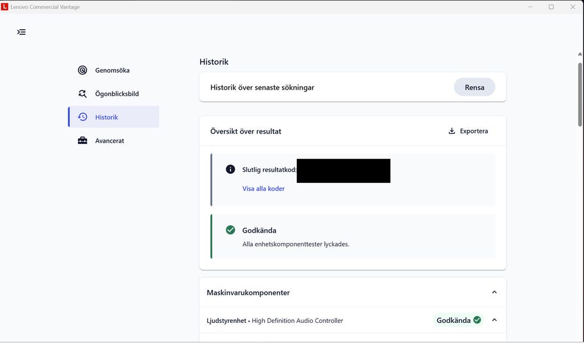Image resolution: width=584 pixels, height=343 pixels.
Task: Collapse the Maskinvarukomponenter section
Action: point(494,292)
